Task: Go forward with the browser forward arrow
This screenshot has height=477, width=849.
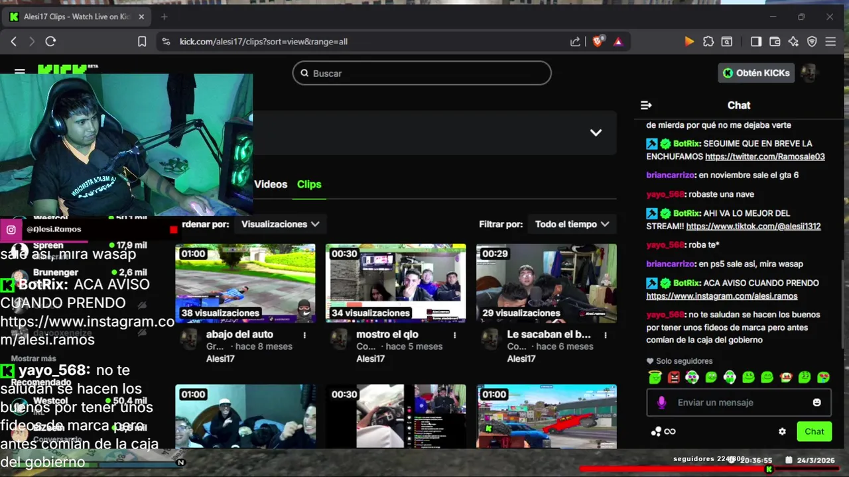Action: [x=32, y=42]
